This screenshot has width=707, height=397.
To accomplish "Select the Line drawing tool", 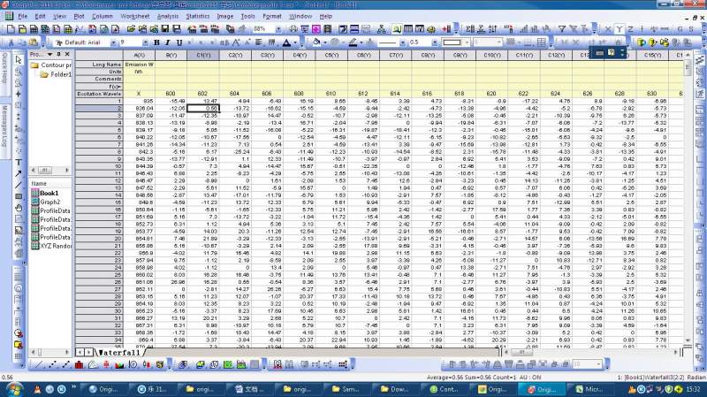I will tap(18, 185).
